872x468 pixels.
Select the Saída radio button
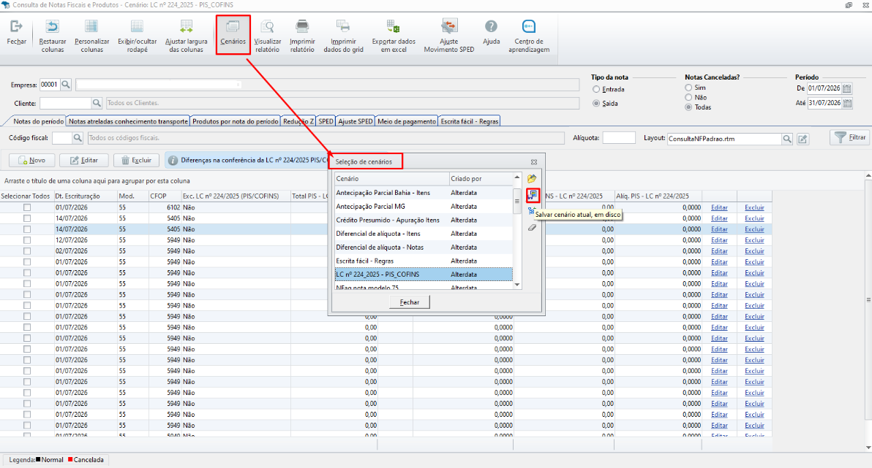point(596,103)
